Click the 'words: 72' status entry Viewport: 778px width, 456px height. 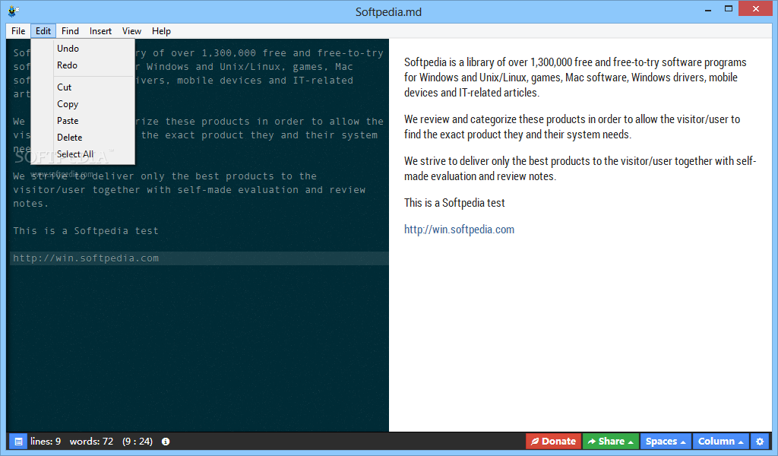tap(91, 441)
